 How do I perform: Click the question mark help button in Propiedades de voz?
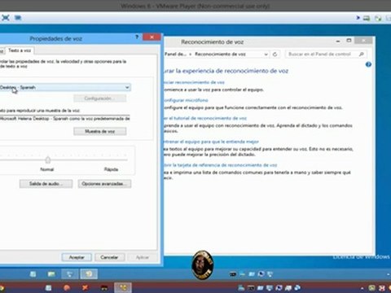pos(137,37)
